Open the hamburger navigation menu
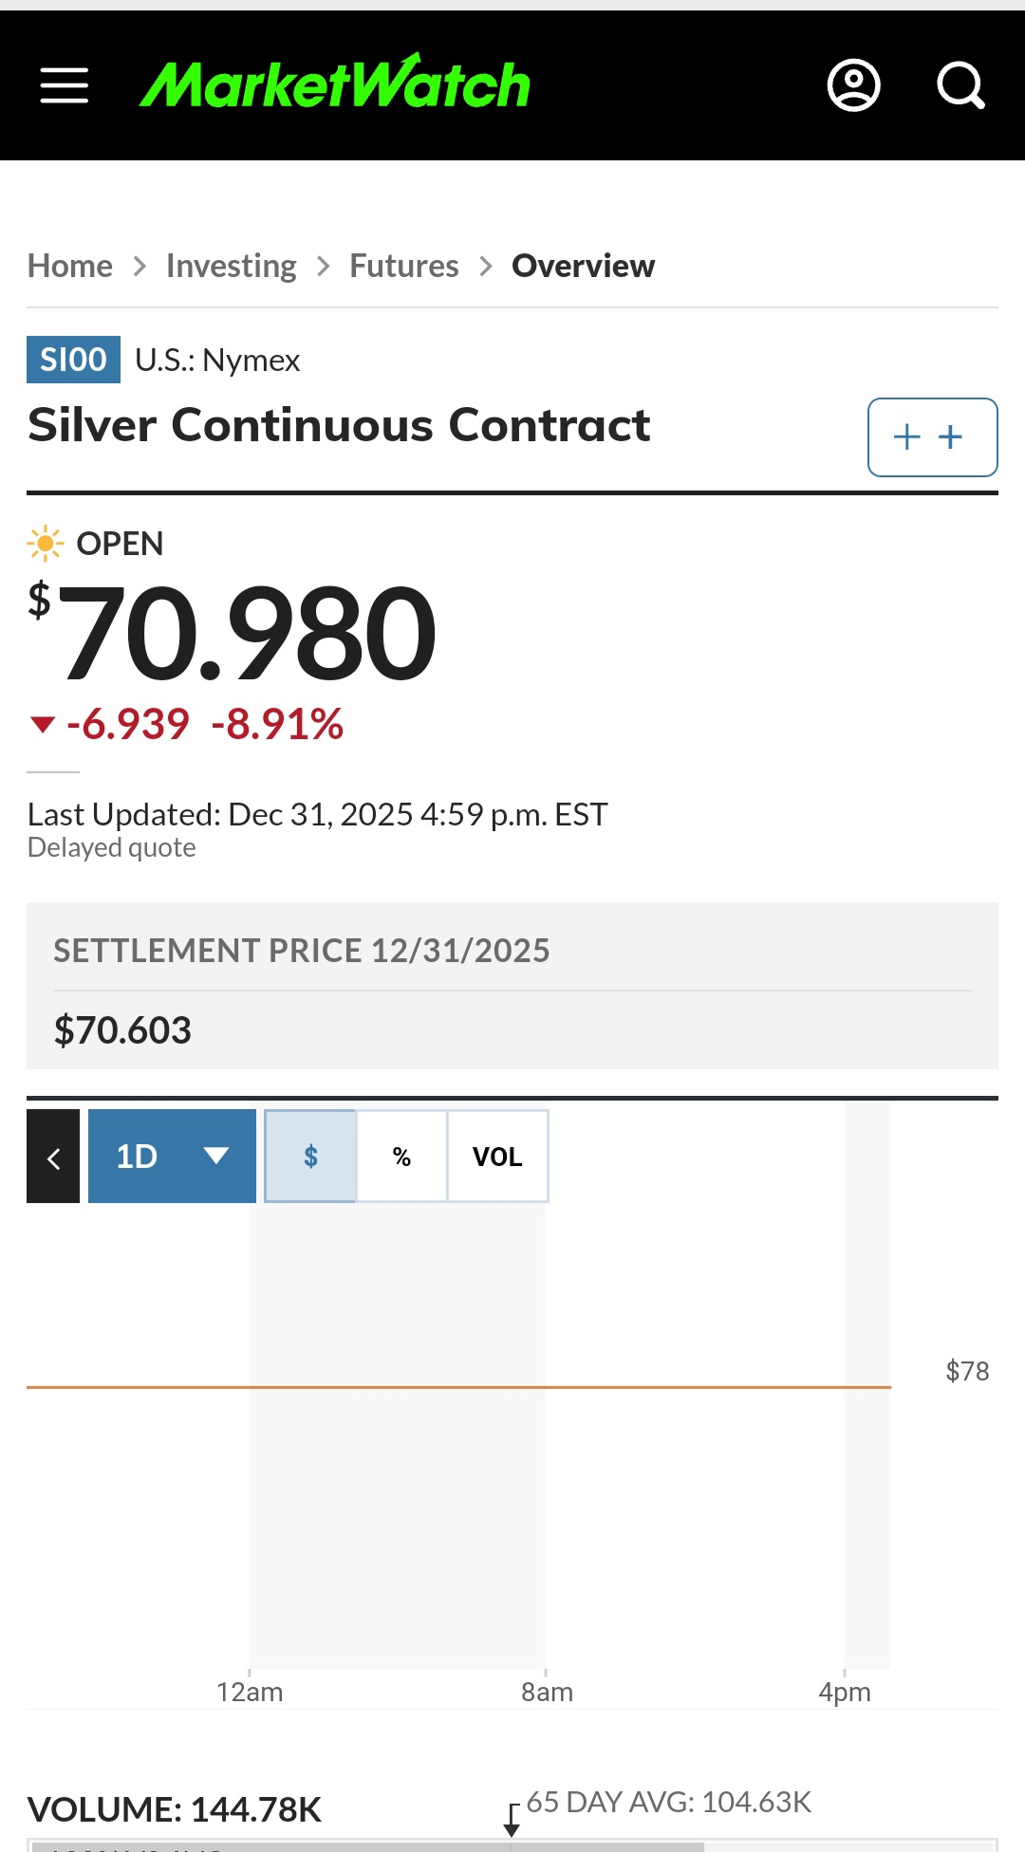 tap(65, 85)
